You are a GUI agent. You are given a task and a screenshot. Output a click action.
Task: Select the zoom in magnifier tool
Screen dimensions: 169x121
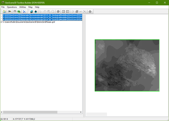(49, 11)
